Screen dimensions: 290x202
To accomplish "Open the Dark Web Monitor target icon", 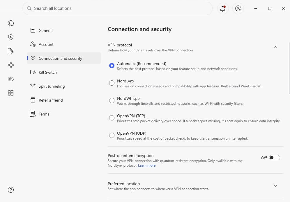I will point(11,79).
